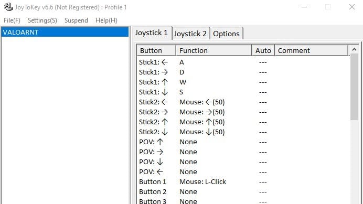Switch to the Joystick 2 tab

[x=190, y=34]
